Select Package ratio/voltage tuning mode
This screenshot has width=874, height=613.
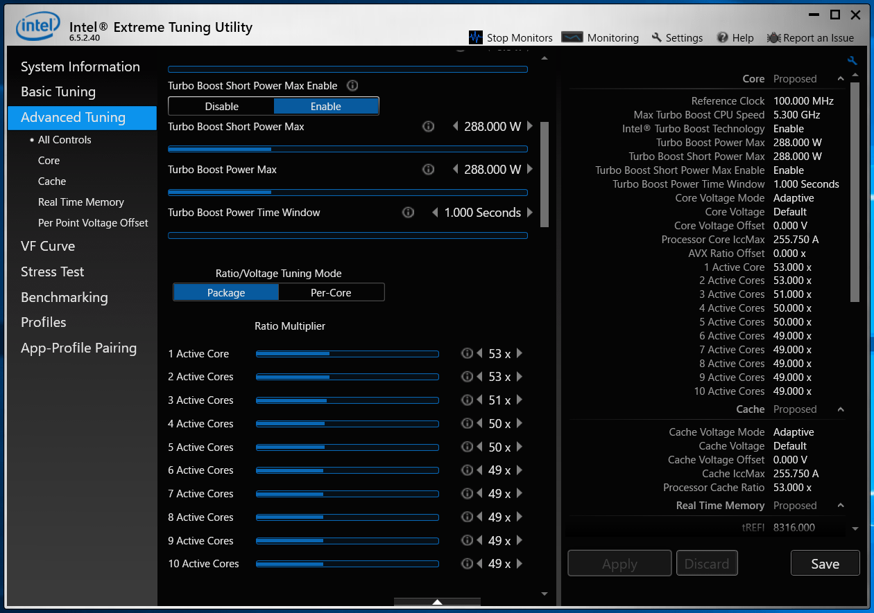(226, 292)
